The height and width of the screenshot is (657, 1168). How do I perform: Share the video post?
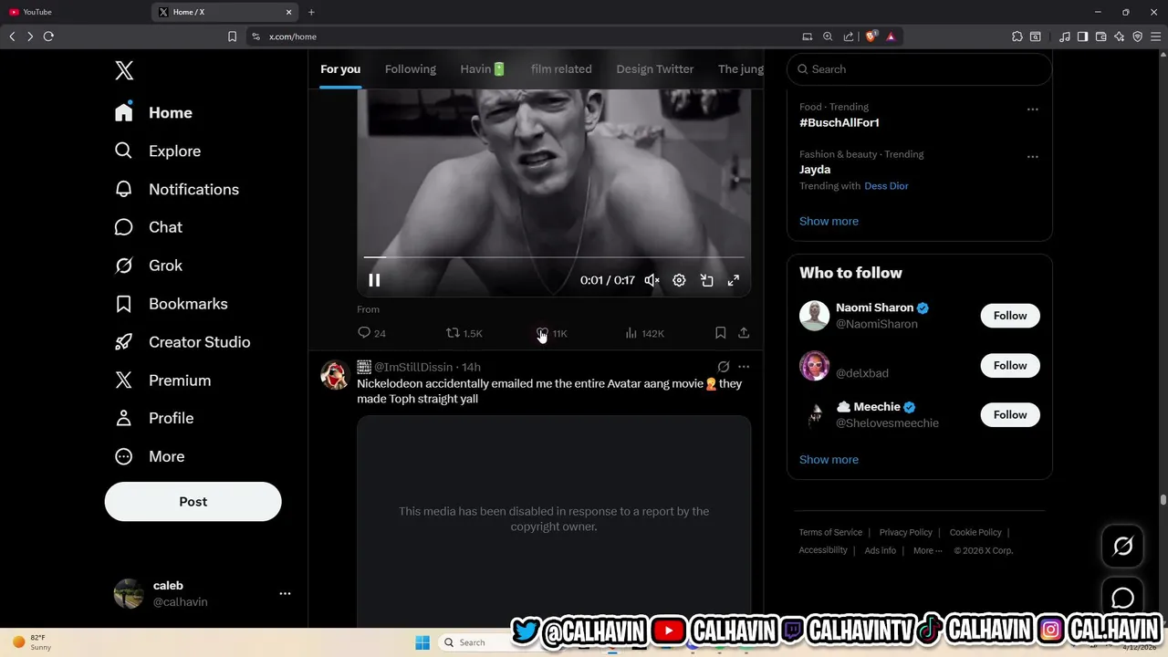744,333
